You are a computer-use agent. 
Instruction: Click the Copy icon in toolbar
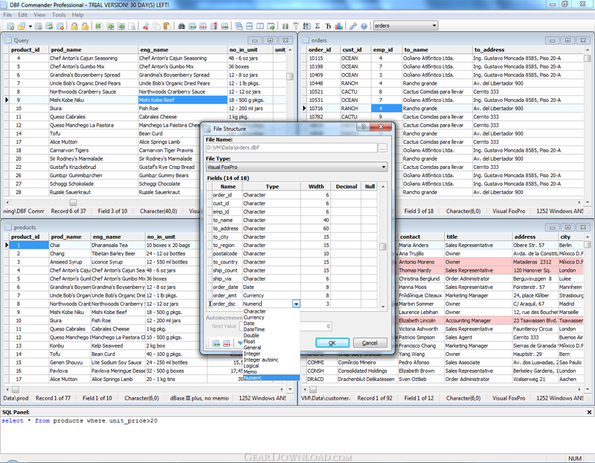click(156, 26)
